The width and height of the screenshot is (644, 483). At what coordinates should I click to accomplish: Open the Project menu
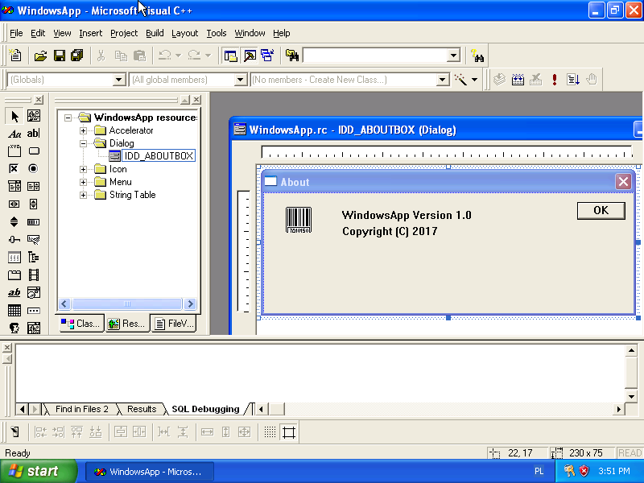pos(124,33)
